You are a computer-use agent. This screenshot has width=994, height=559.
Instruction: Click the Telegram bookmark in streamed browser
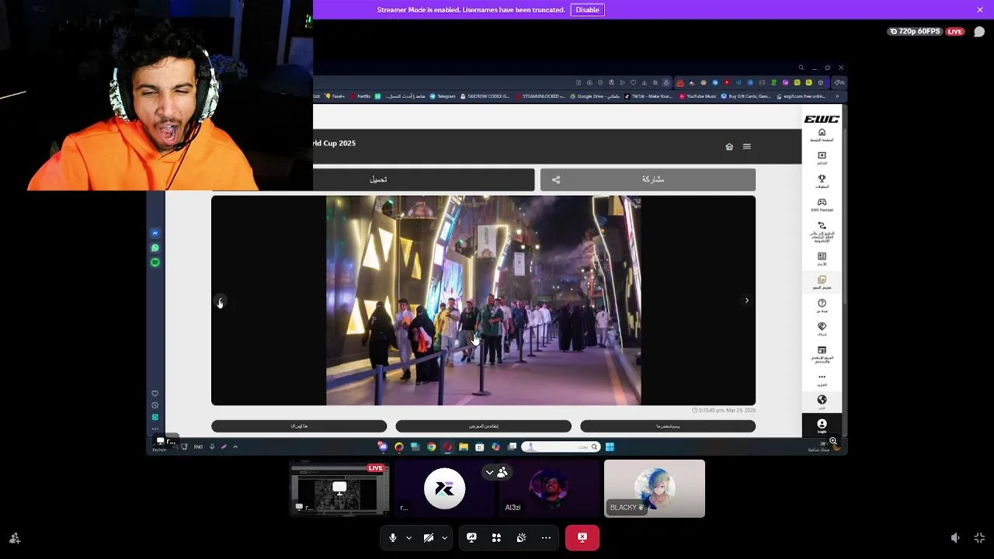[443, 96]
